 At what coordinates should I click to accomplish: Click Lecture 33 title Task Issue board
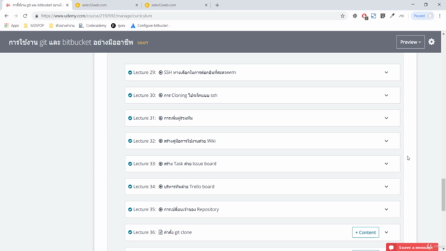tap(190, 164)
